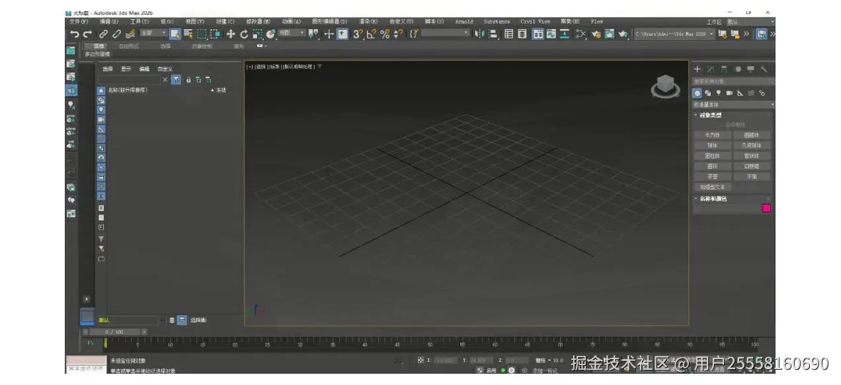Image resolution: width=841 pixels, height=385 pixels.
Task: Click the object name field in command panel
Action: [x=727, y=208]
